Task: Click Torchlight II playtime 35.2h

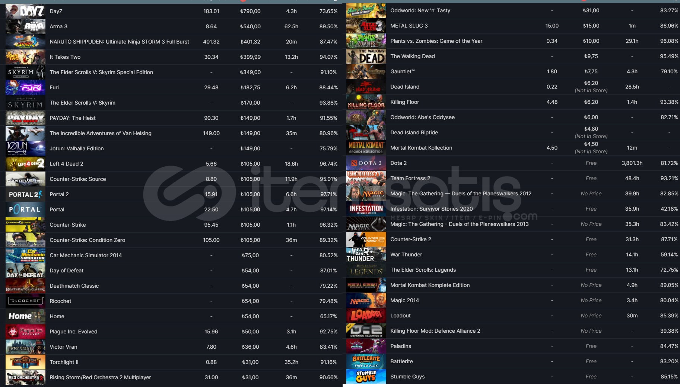Action: (x=291, y=362)
